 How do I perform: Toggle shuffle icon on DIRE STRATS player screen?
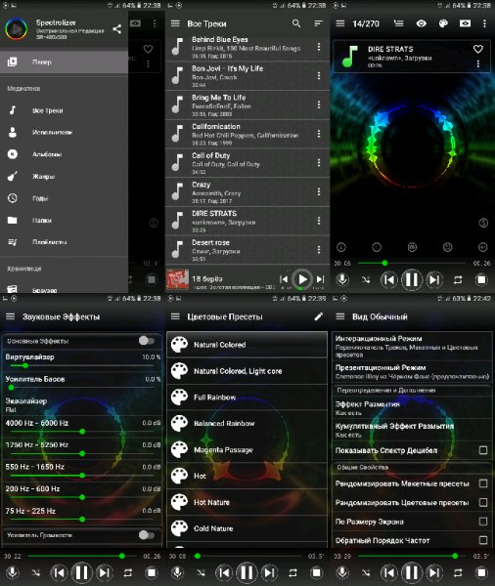coord(366,279)
